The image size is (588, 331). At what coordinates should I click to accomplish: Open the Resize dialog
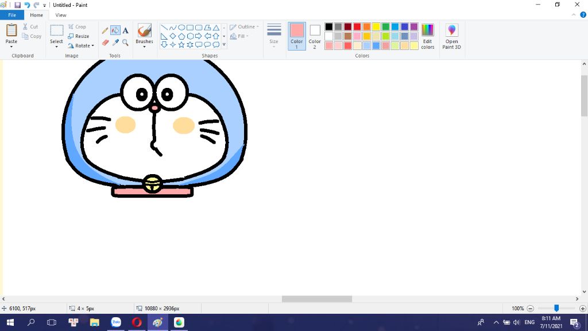coord(79,36)
